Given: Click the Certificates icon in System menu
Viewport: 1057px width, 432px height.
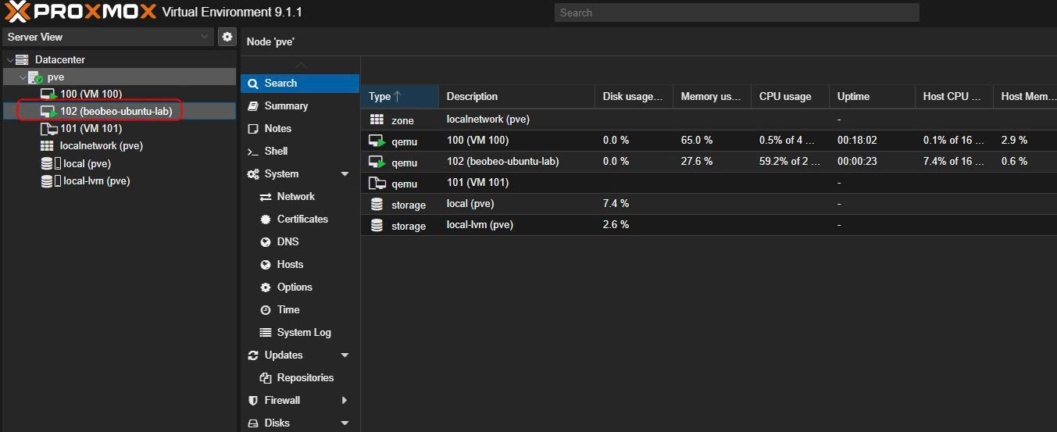Looking at the screenshot, I should 266,220.
